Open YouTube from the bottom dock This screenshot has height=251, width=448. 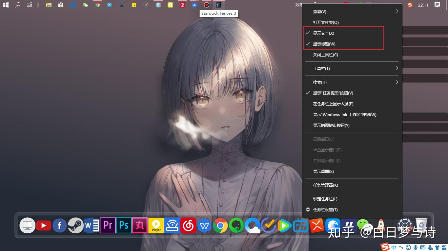pyautogui.click(x=44, y=226)
